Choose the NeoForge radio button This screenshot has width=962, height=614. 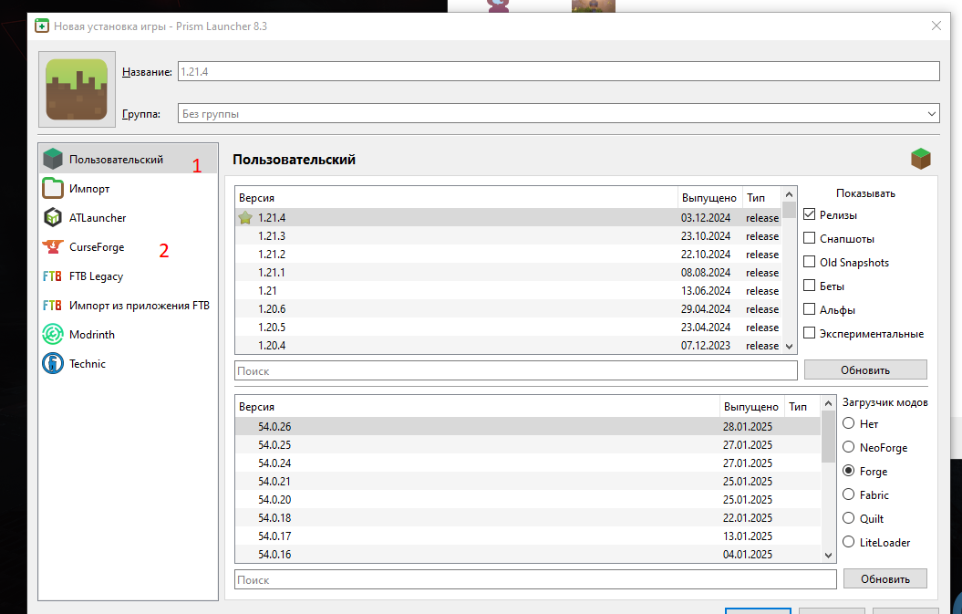point(849,448)
